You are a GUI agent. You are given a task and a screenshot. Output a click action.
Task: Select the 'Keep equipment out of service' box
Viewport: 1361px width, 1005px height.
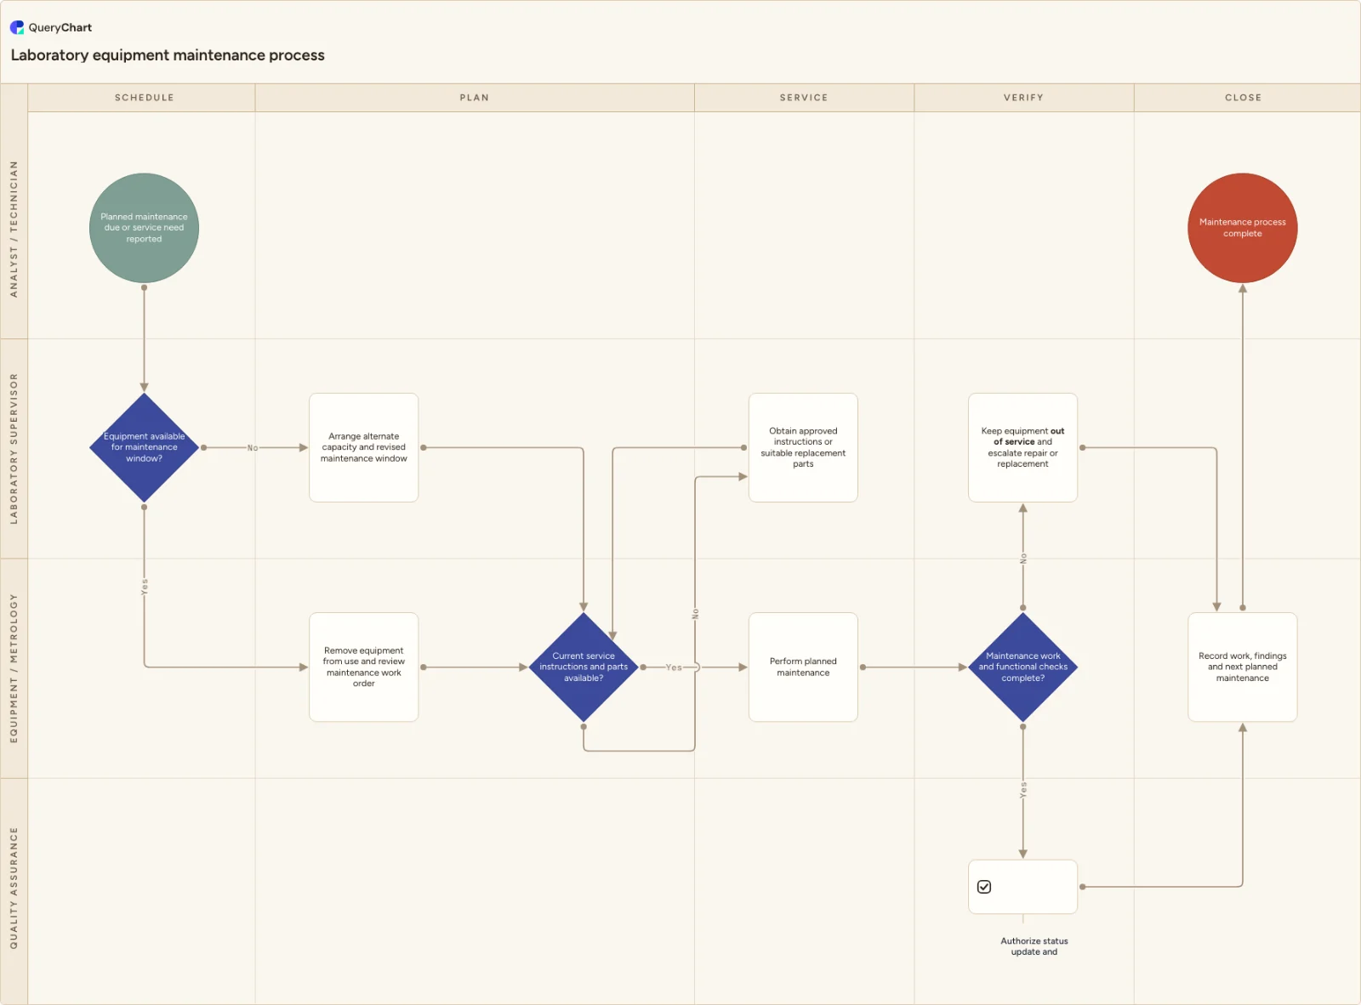coord(1023,447)
